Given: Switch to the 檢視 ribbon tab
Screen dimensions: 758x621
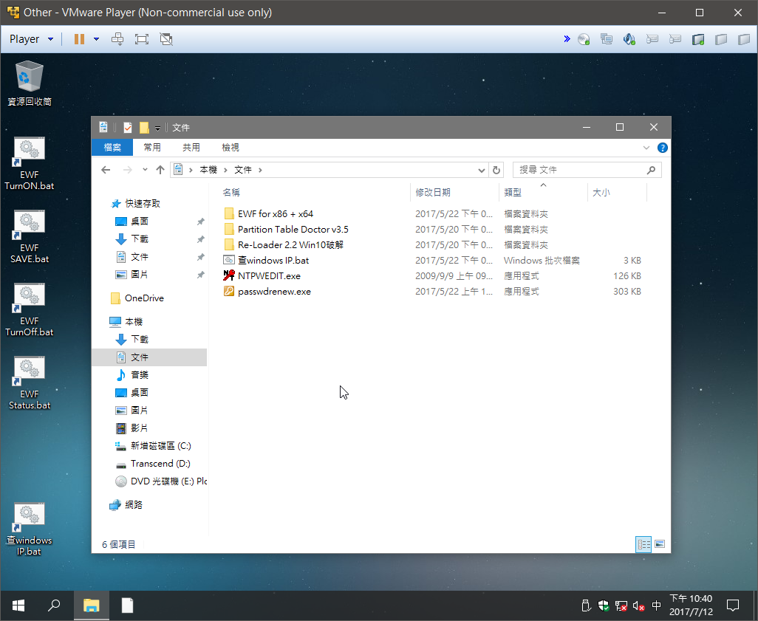Looking at the screenshot, I should (231, 148).
